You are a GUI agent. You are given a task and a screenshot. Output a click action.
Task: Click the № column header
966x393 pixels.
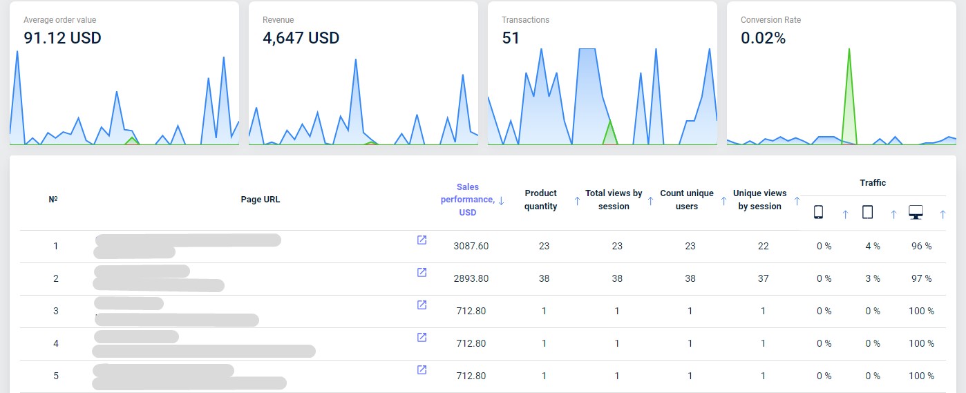click(53, 200)
